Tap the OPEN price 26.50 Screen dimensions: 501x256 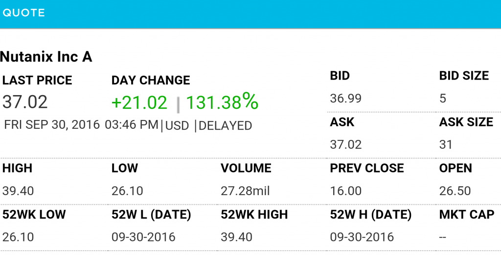(455, 191)
